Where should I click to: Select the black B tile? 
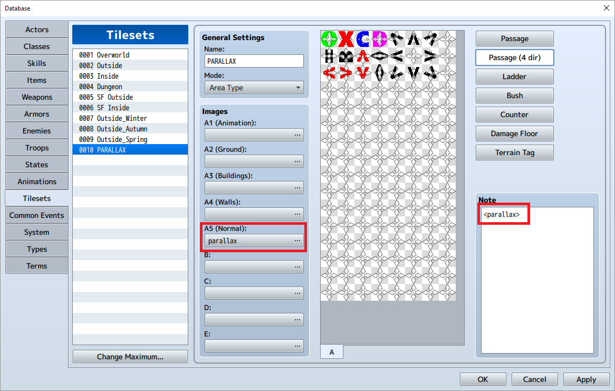coord(346,56)
